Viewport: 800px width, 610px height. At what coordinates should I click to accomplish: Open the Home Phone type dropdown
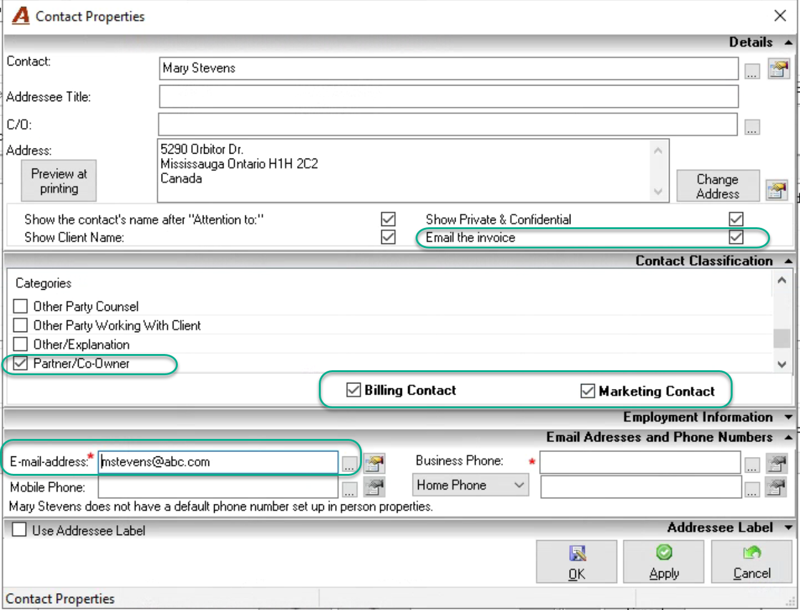click(x=471, y=485)
